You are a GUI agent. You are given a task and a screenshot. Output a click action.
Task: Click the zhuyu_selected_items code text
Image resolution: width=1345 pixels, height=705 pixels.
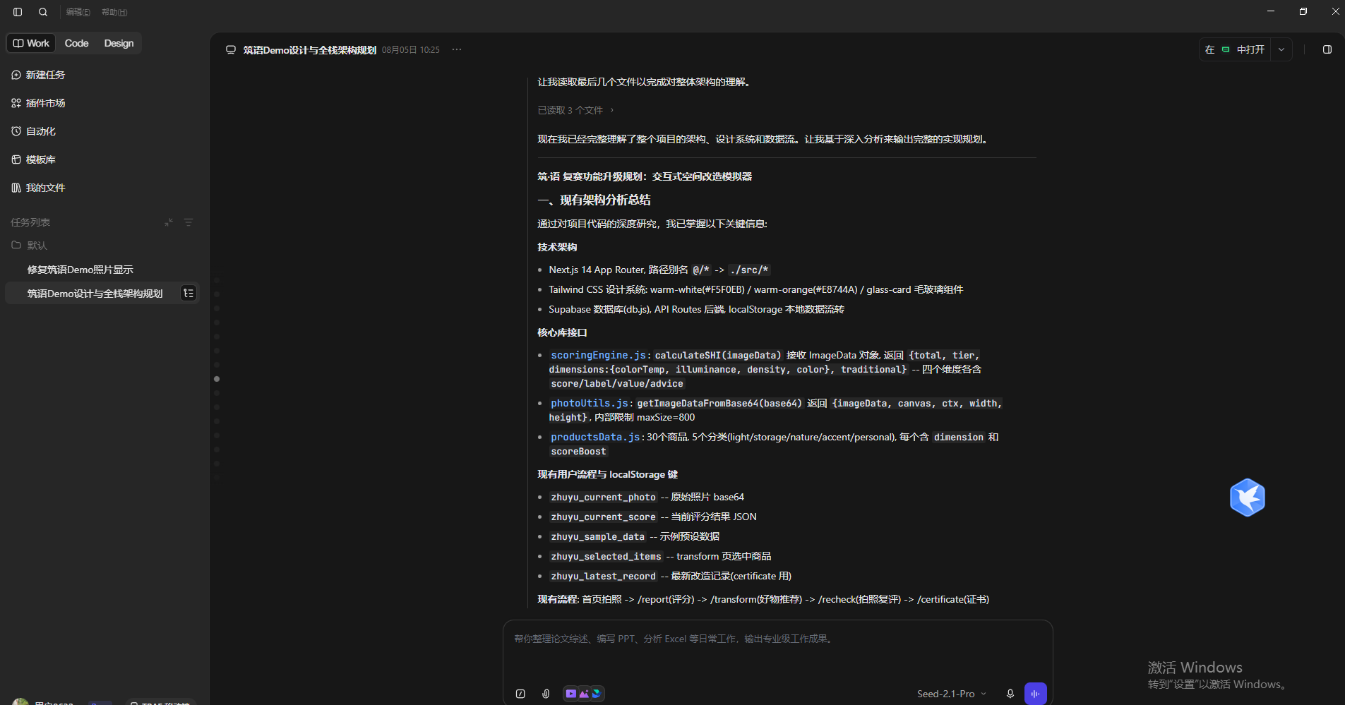pos(606,557)
